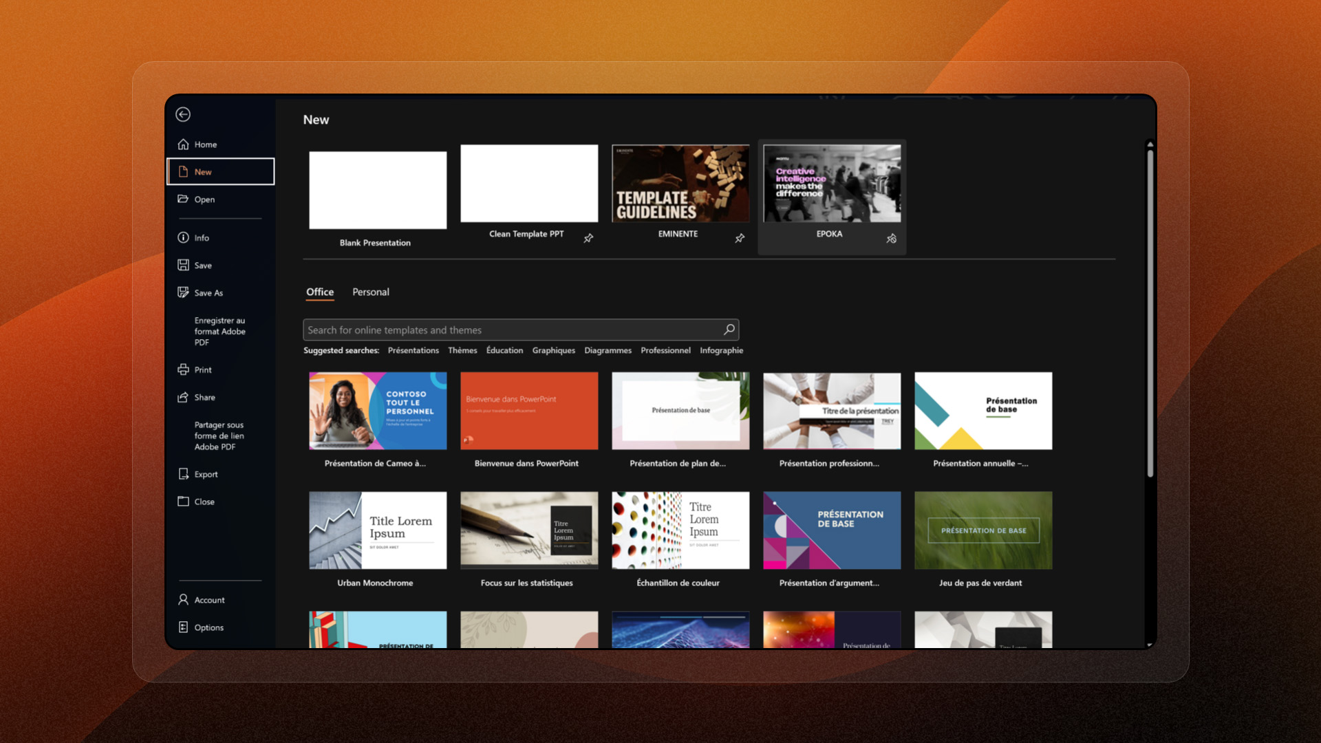Click the Save floppy disk icon
The width and height of the screenshot is (1321, 743).
coord(183,265)
